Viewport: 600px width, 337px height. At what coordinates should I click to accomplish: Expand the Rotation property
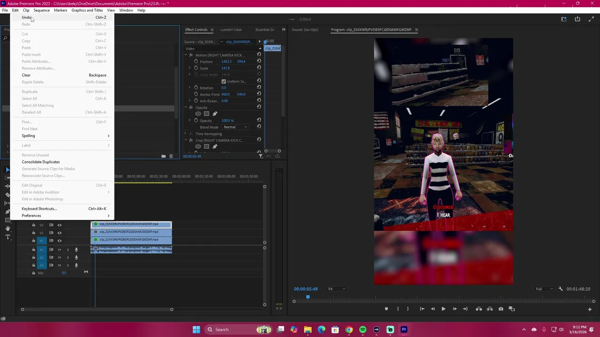[190, 88]
